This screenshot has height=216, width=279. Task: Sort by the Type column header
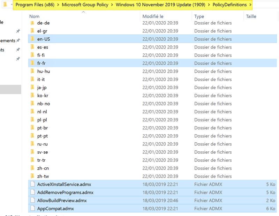199,16
